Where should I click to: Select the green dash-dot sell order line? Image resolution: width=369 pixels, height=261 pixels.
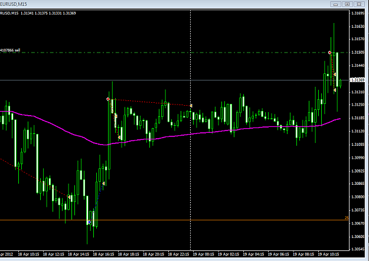174,53
